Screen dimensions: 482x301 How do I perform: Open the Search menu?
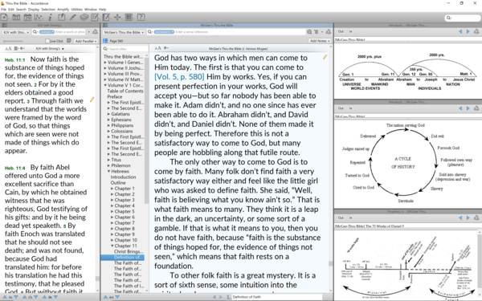click(x=21, y=9)
